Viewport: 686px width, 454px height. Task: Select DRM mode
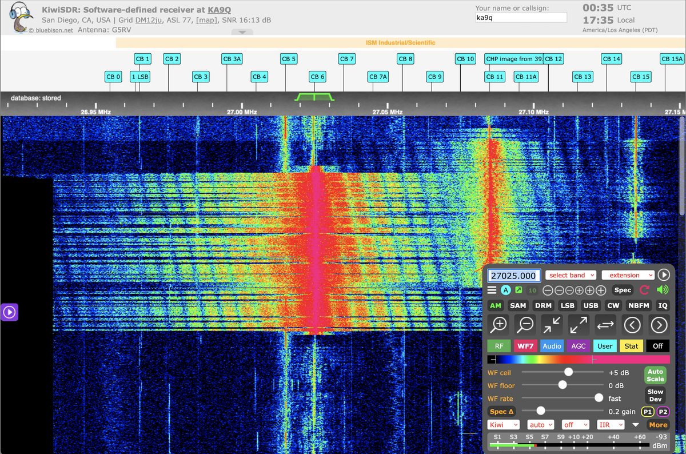543,306
